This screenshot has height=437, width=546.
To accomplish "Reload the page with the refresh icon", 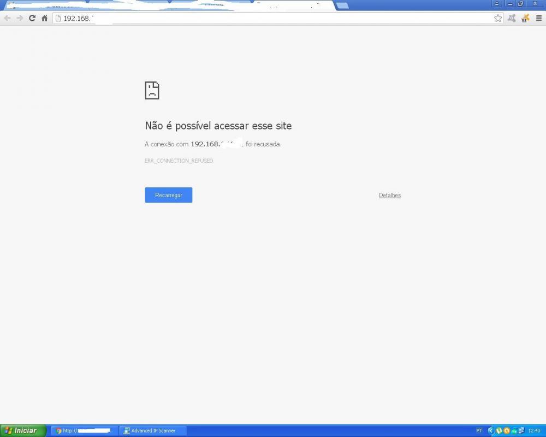I will pos(32,18).
